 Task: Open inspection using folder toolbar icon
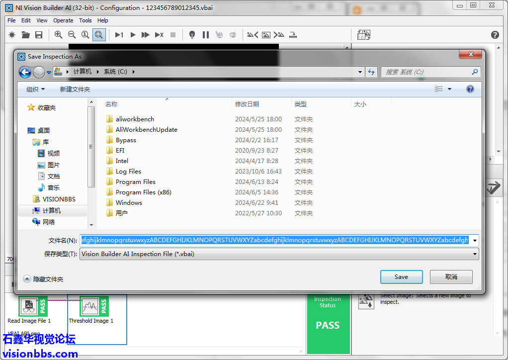pyautogui.click(x=25, y=35)
